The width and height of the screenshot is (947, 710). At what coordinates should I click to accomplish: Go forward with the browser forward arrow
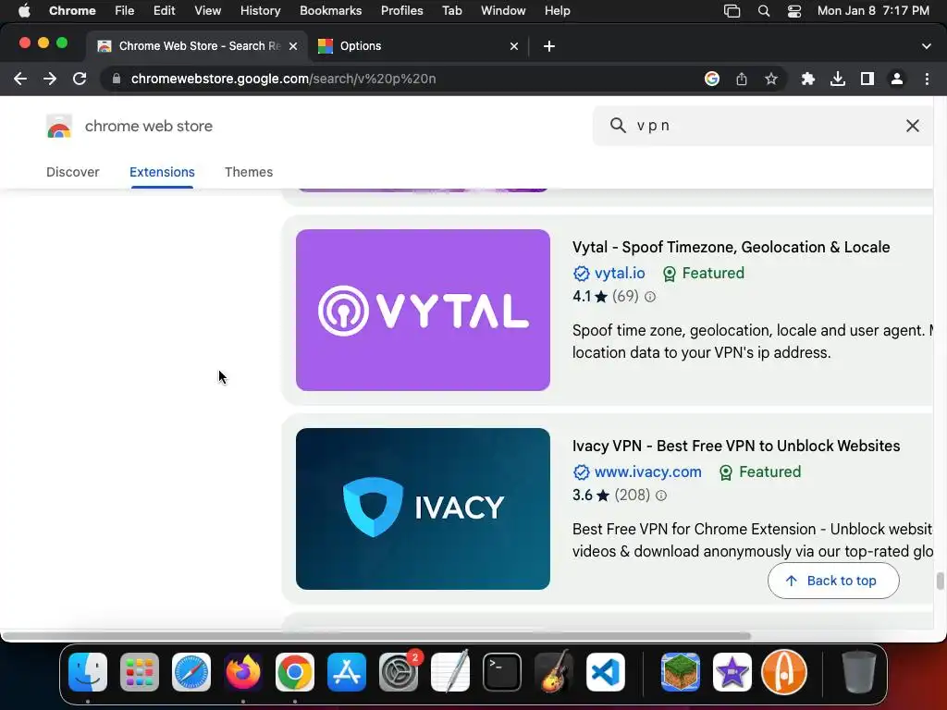coord(50,80)
